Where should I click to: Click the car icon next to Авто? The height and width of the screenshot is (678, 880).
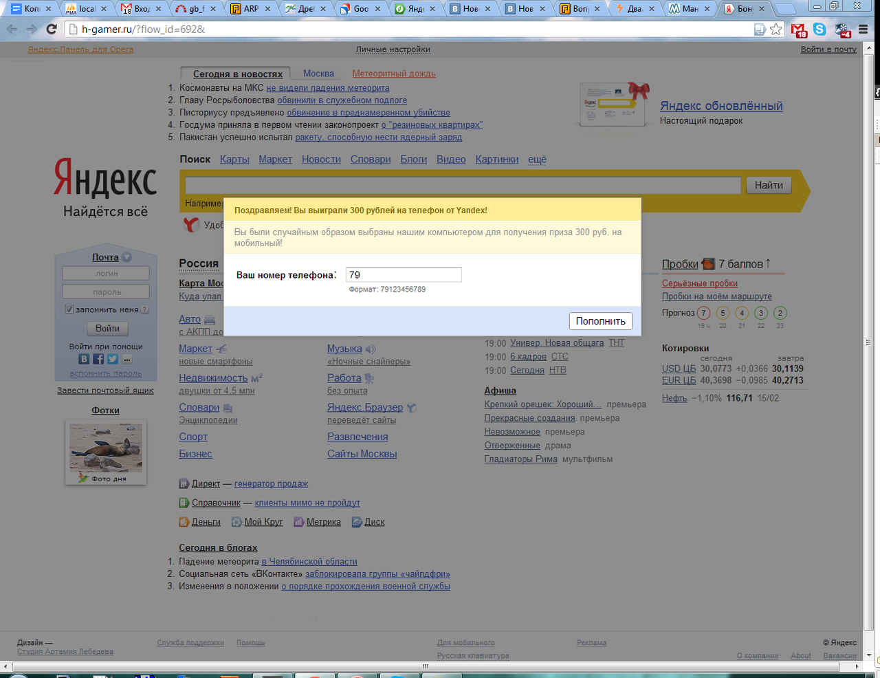click(x=210, y=320)
